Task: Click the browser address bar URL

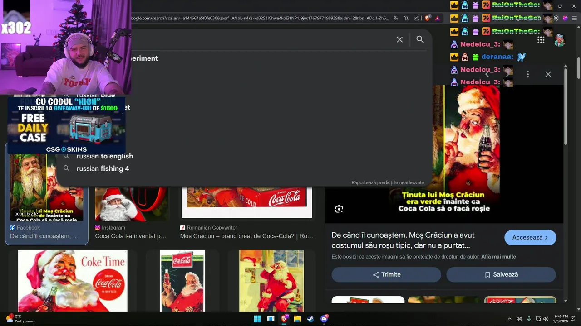Action: (260, 18)
